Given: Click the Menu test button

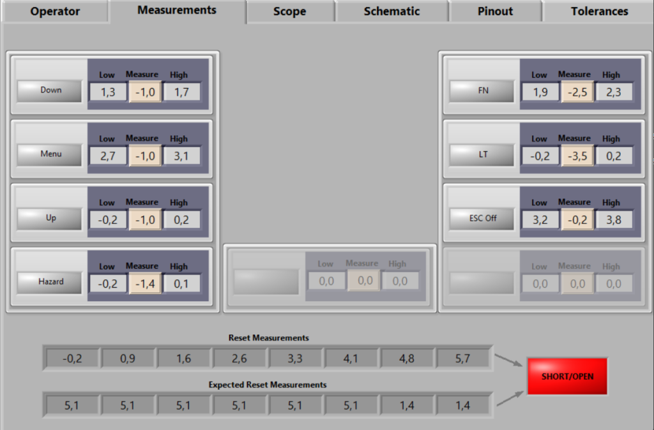Looking at the screenshot, I should [x=50, y=154].
